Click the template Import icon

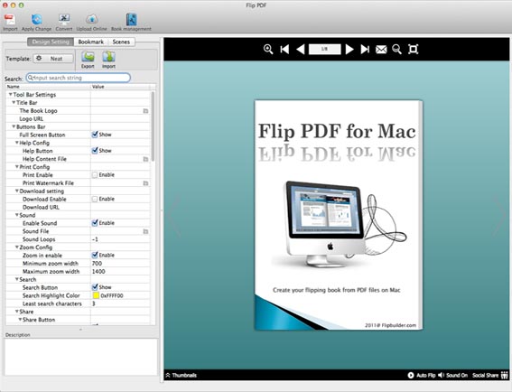coord(108,57)
